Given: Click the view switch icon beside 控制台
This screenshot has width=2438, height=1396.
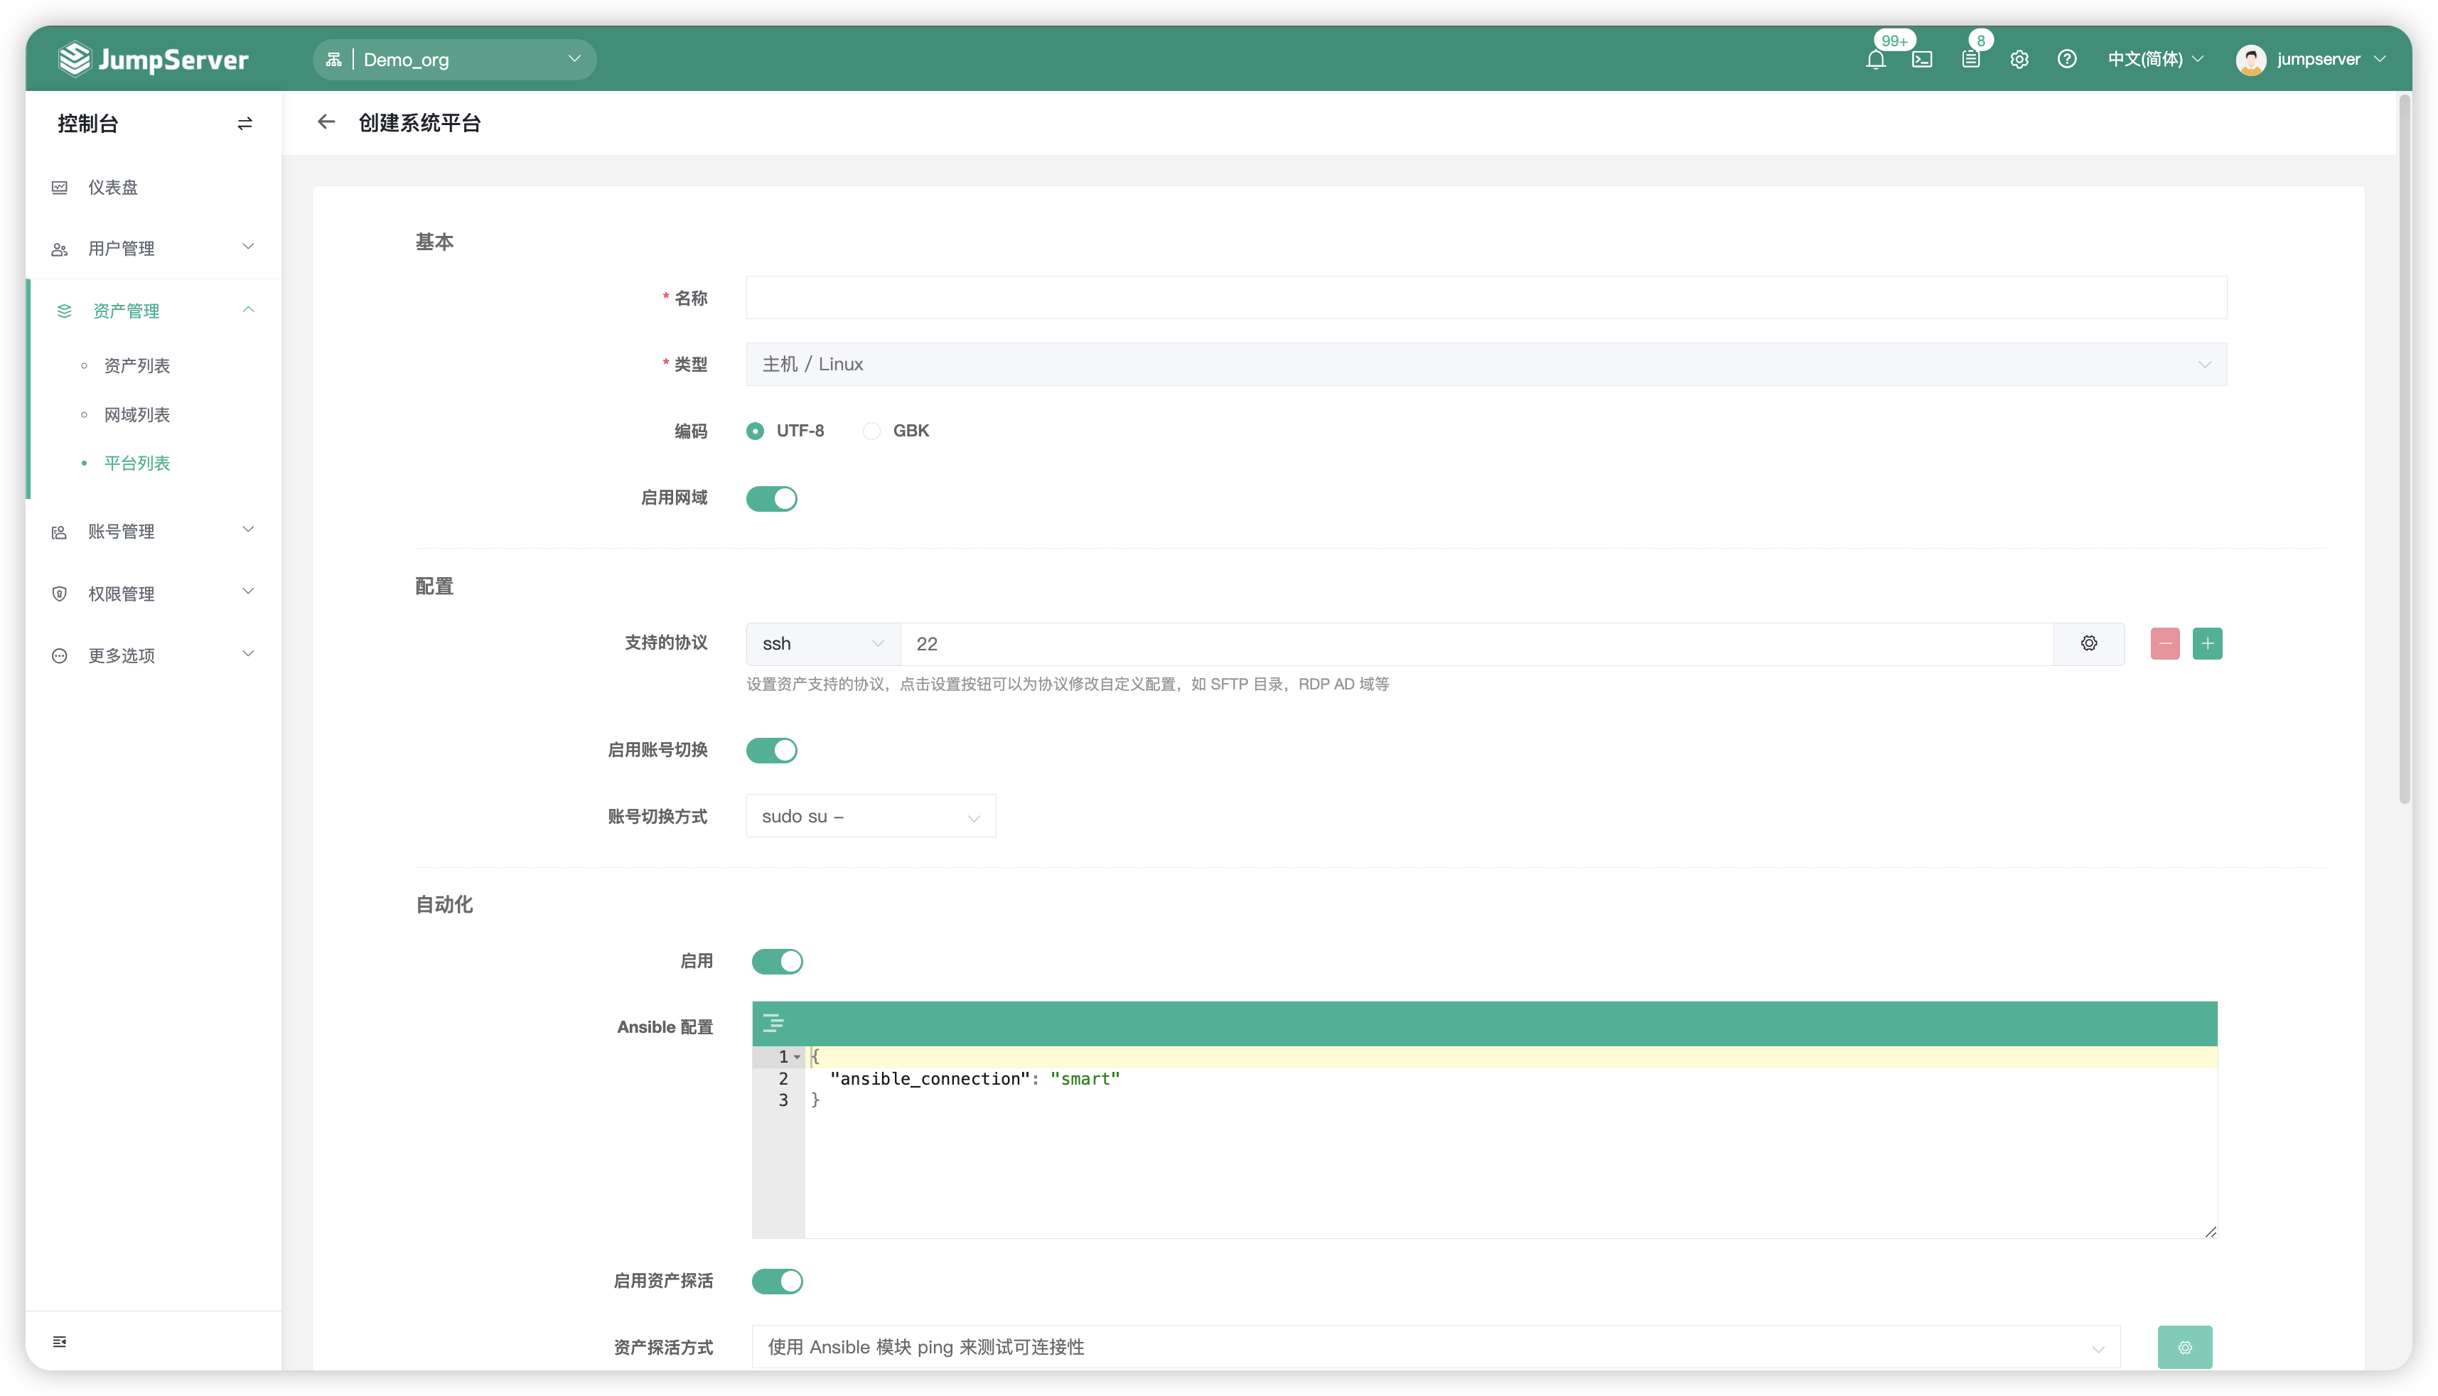Looking at the screenshot, I should (245, 124).
